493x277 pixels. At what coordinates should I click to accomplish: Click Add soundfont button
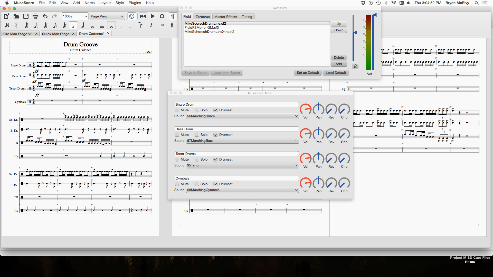pos(339,64)
